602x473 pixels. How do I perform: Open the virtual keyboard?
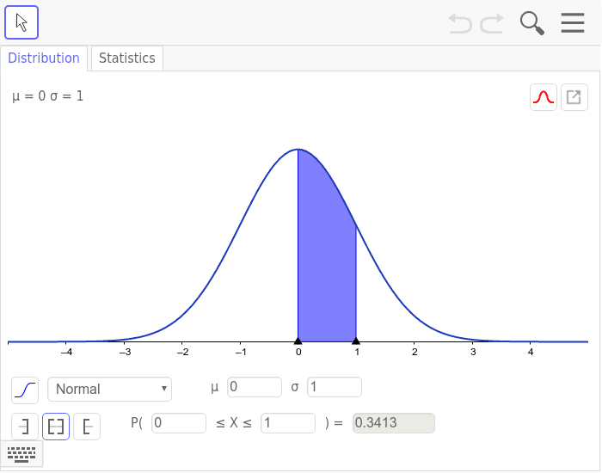point(21,454)
